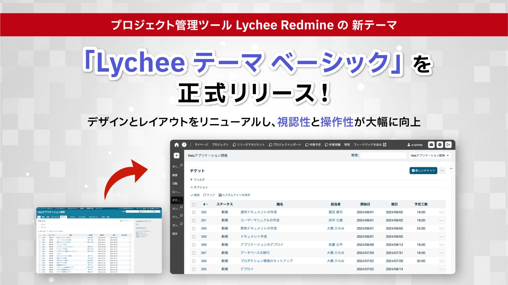This screenshot has width=508, height=285.
Task: Open the actions menu for ticket 388
Action: click(x=442, y=245)
